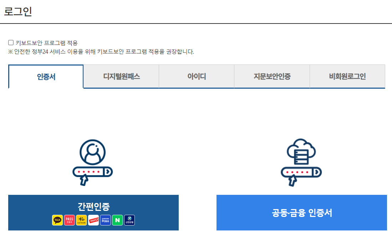
Task: Open the 비회원로그인 tab
Action: 347,76
